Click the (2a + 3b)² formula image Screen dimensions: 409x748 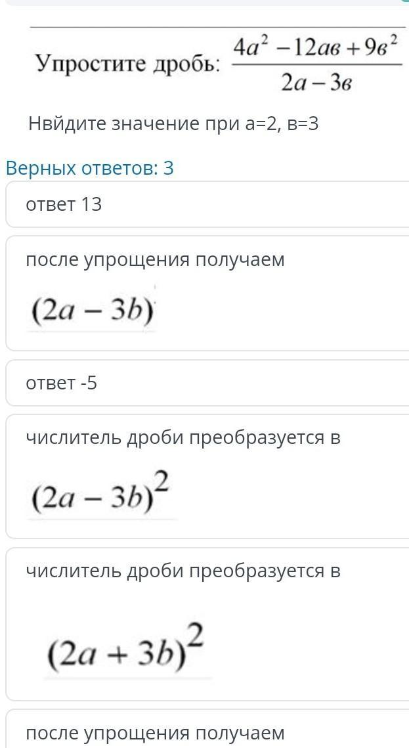(x=126, y=649)
